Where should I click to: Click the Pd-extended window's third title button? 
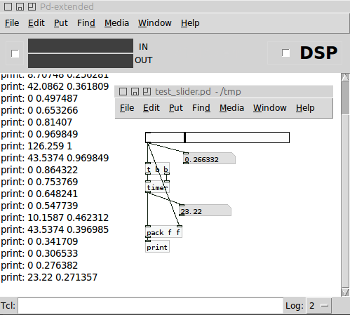32,7
